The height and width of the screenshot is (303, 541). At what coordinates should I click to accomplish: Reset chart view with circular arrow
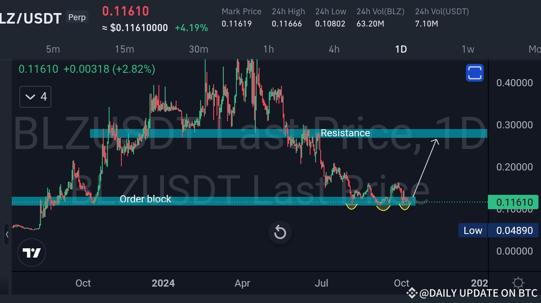(x=280, y=232)
